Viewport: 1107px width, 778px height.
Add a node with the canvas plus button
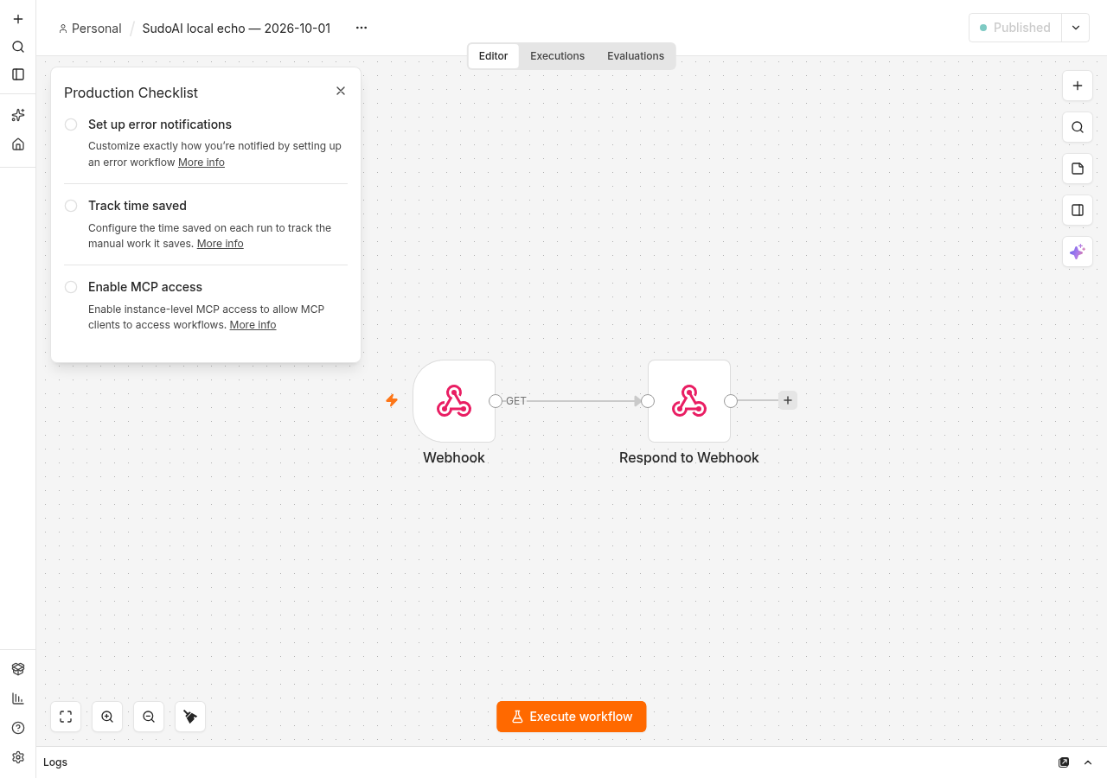(1078, 86)
